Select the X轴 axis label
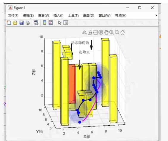 (x=87, y=137)
